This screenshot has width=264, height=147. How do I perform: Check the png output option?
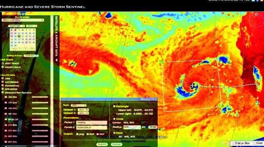[x=77, y=134]
